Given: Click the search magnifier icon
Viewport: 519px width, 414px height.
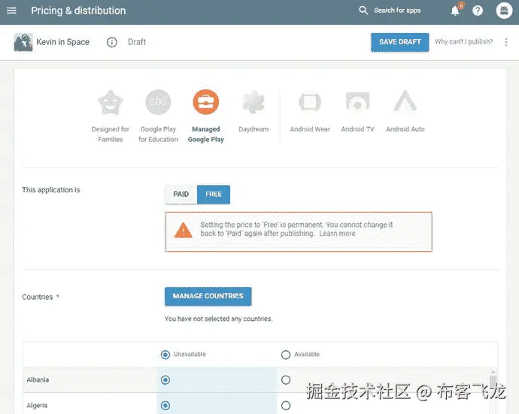Looking at the screenshot, I should click(363, 11).
